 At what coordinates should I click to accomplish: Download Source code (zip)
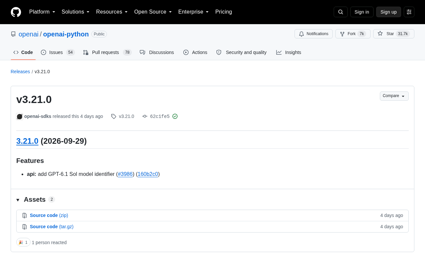(x=49, y=215)
